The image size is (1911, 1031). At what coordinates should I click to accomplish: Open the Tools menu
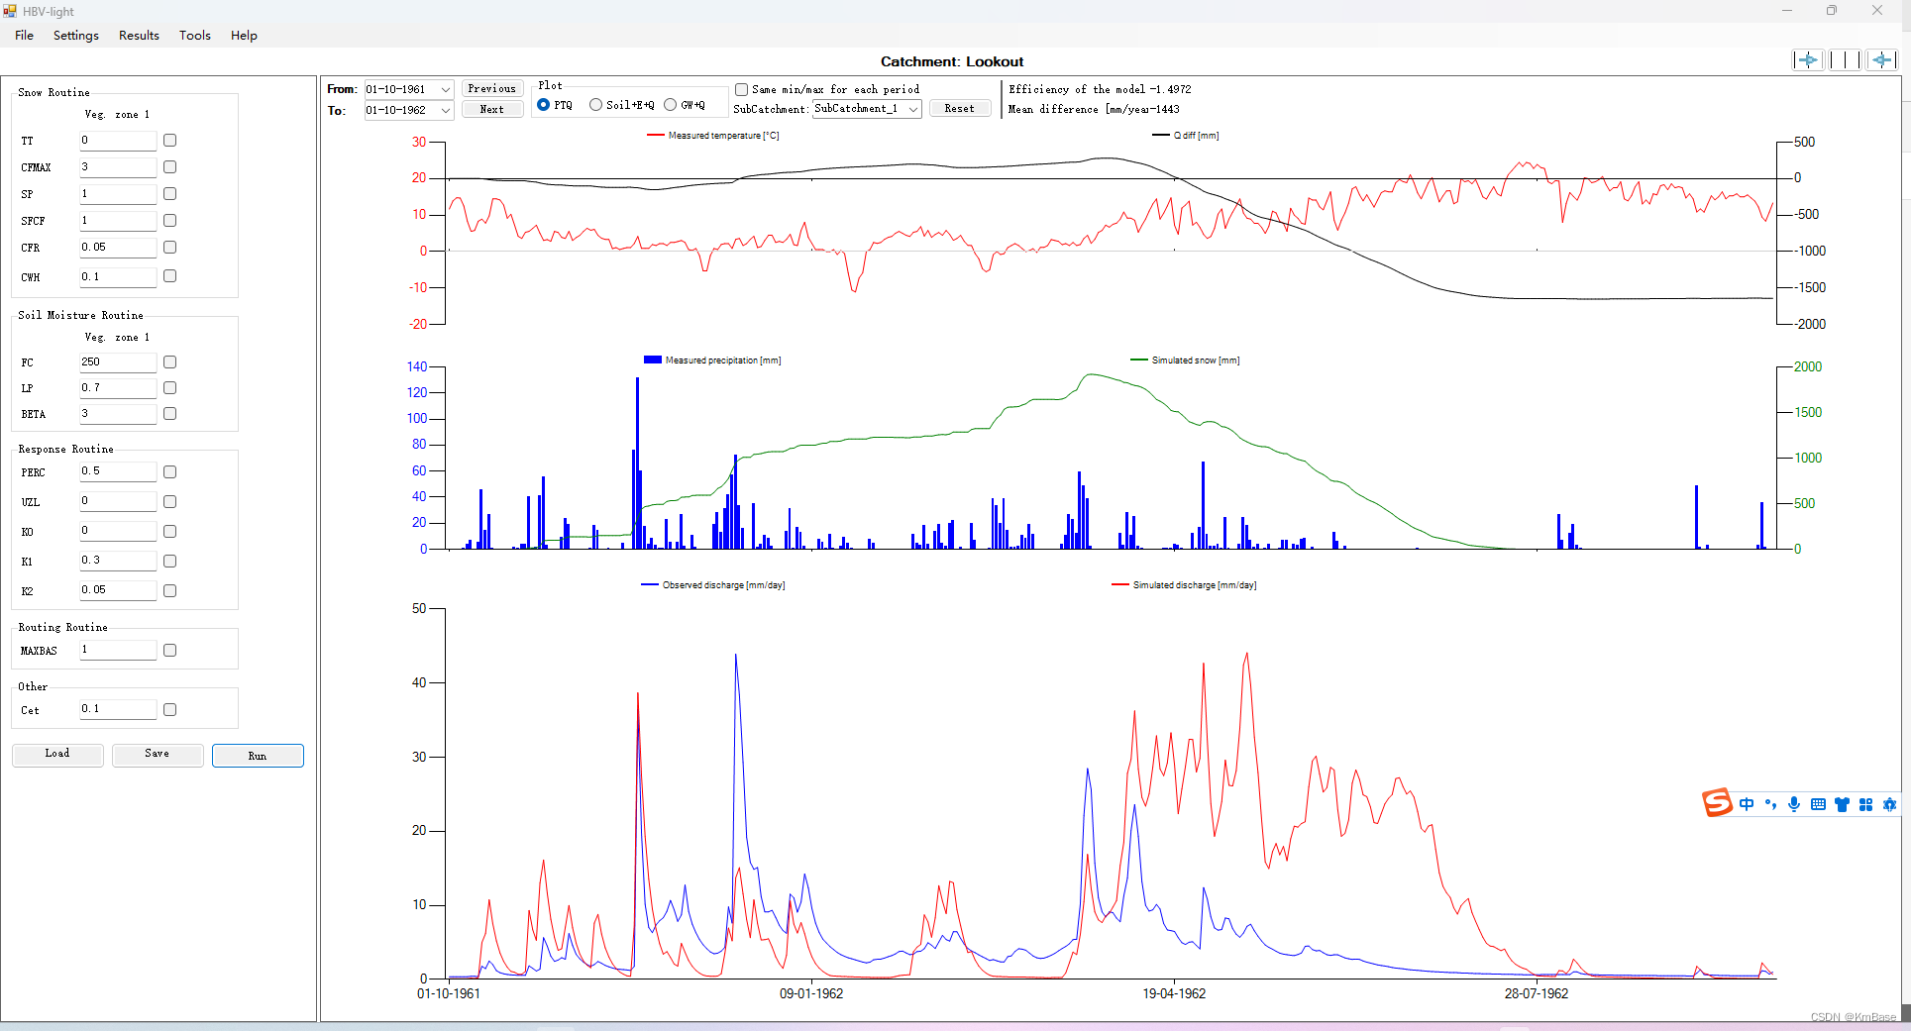click(x=195, y=36)
